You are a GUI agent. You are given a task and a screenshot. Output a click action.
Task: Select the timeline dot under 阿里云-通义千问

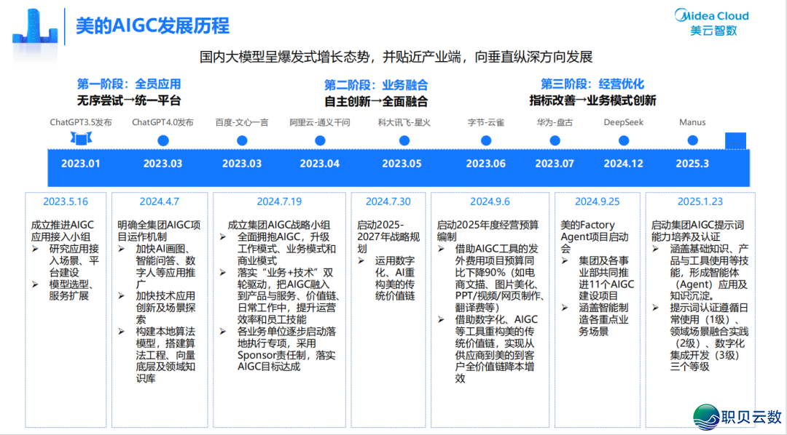coord(320,141)
